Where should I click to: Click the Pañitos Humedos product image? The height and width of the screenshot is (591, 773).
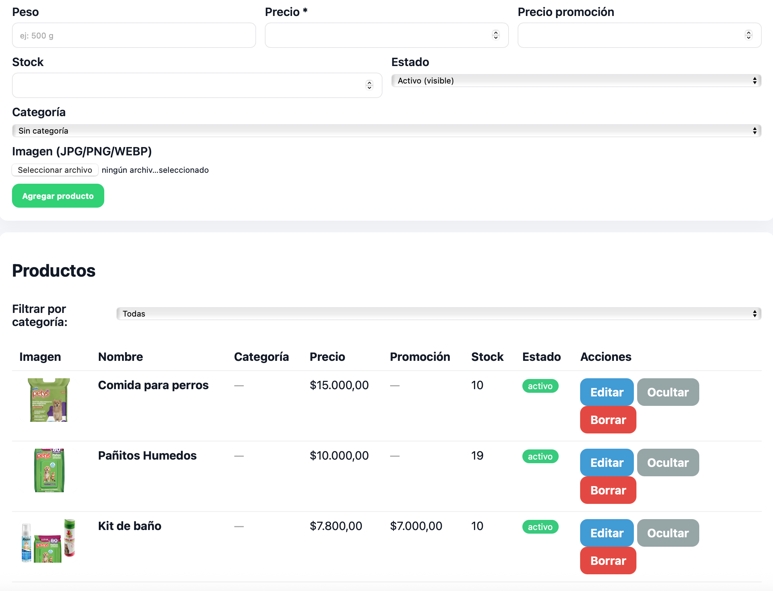coord(49,470)
